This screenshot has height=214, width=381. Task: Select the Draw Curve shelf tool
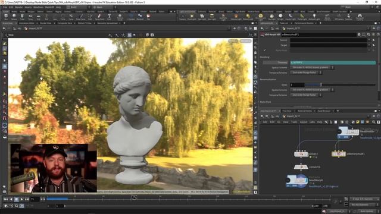[81, 17]
